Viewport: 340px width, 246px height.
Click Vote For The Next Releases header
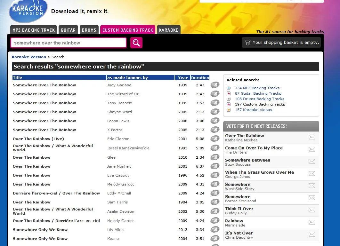pos(271,126)
